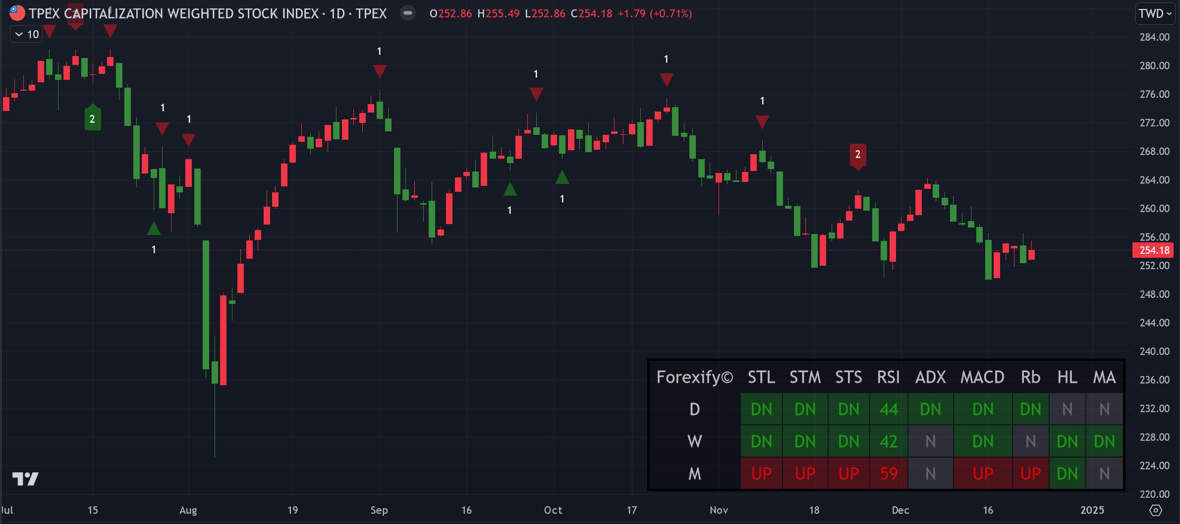Viewport: 1180px width, 524px height.
Task: Click green up-triangle signal near October start
Action: pyautogui.click(x=562, y=177)
